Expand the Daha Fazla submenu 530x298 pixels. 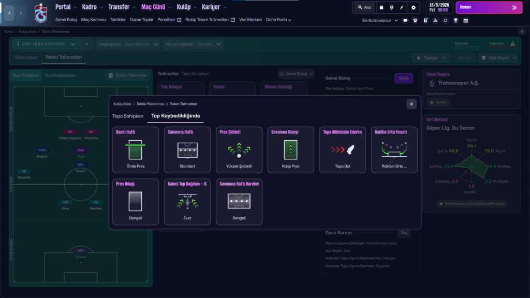(278, 20)
